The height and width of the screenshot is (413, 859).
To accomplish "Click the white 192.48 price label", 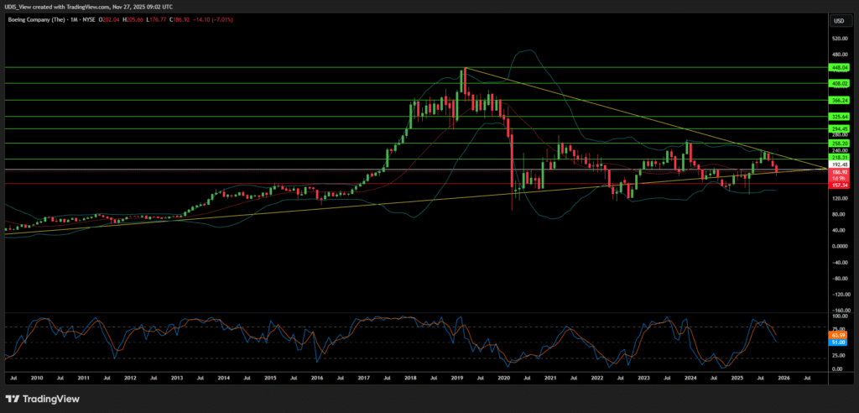I will point(839,165).
